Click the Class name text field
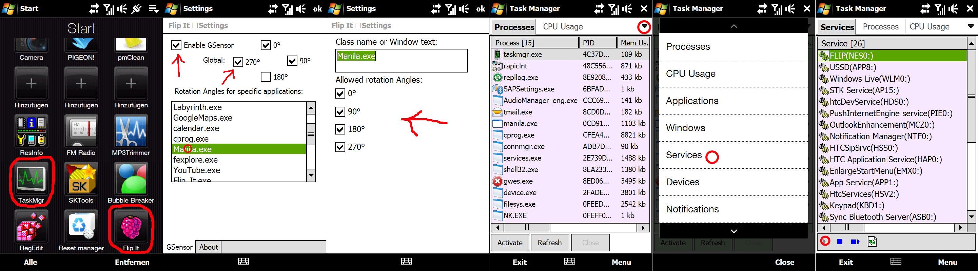This screenshot has width=978, height=271. click(401, 61)
